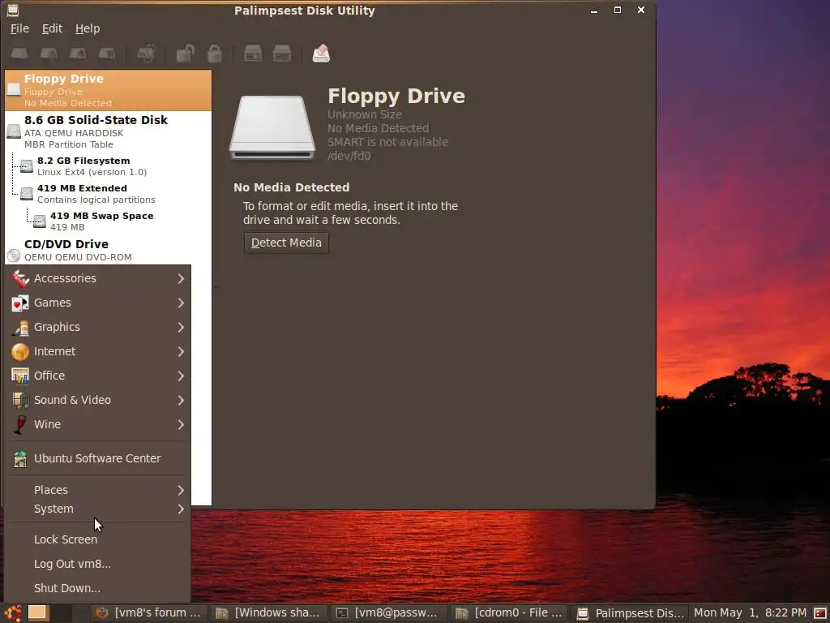
Task: Select Floppy Drive in the device list
Action: click(108, 90)
